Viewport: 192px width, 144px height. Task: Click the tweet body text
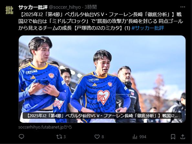(101, 21)
